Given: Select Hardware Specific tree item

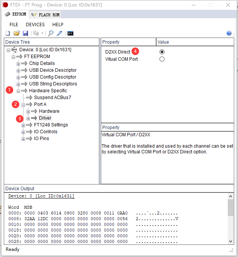Looking at the screenshot, I should click(x=48, y=91).
